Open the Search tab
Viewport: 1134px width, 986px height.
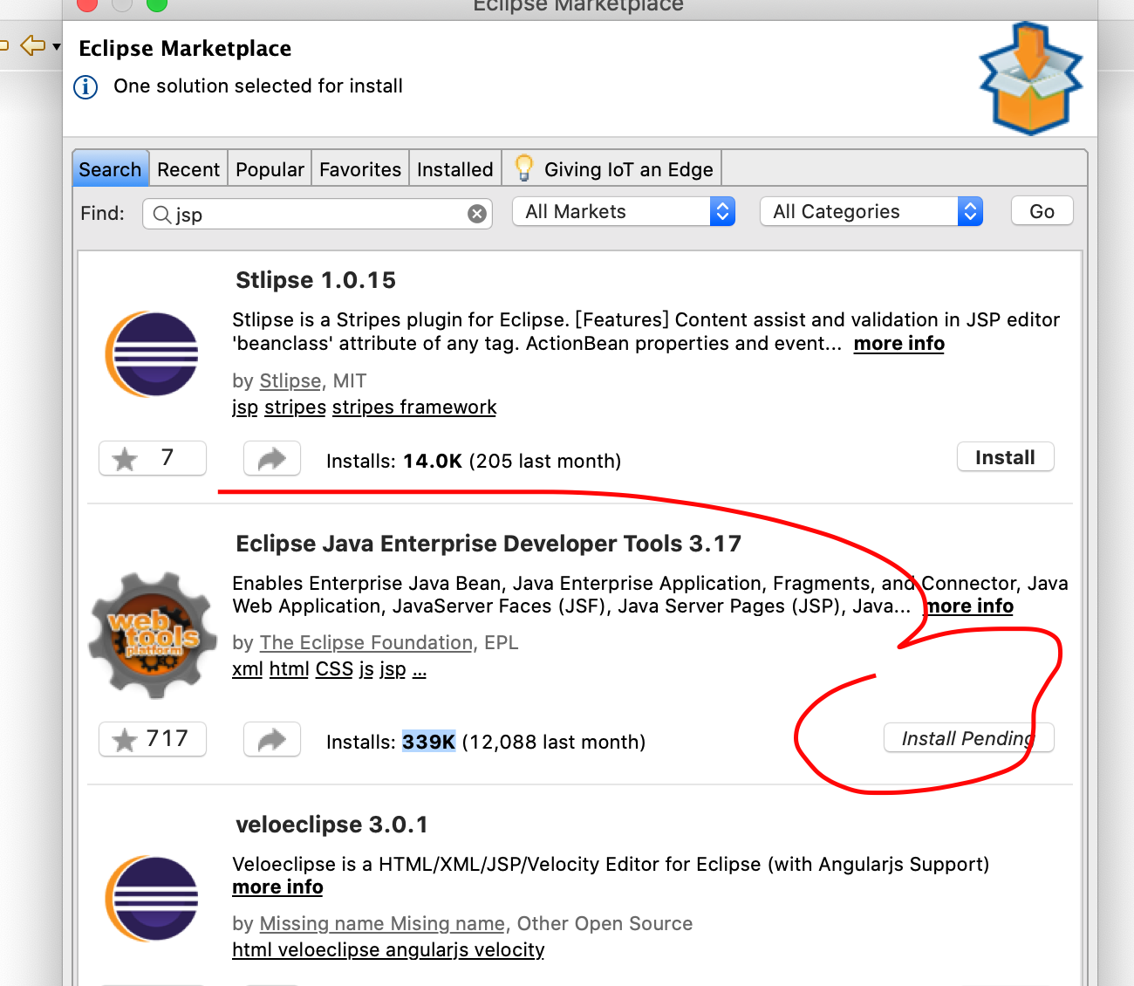[110, 169]
